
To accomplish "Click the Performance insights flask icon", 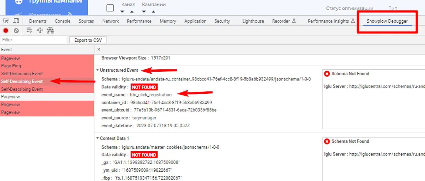I will pos(353,21).
